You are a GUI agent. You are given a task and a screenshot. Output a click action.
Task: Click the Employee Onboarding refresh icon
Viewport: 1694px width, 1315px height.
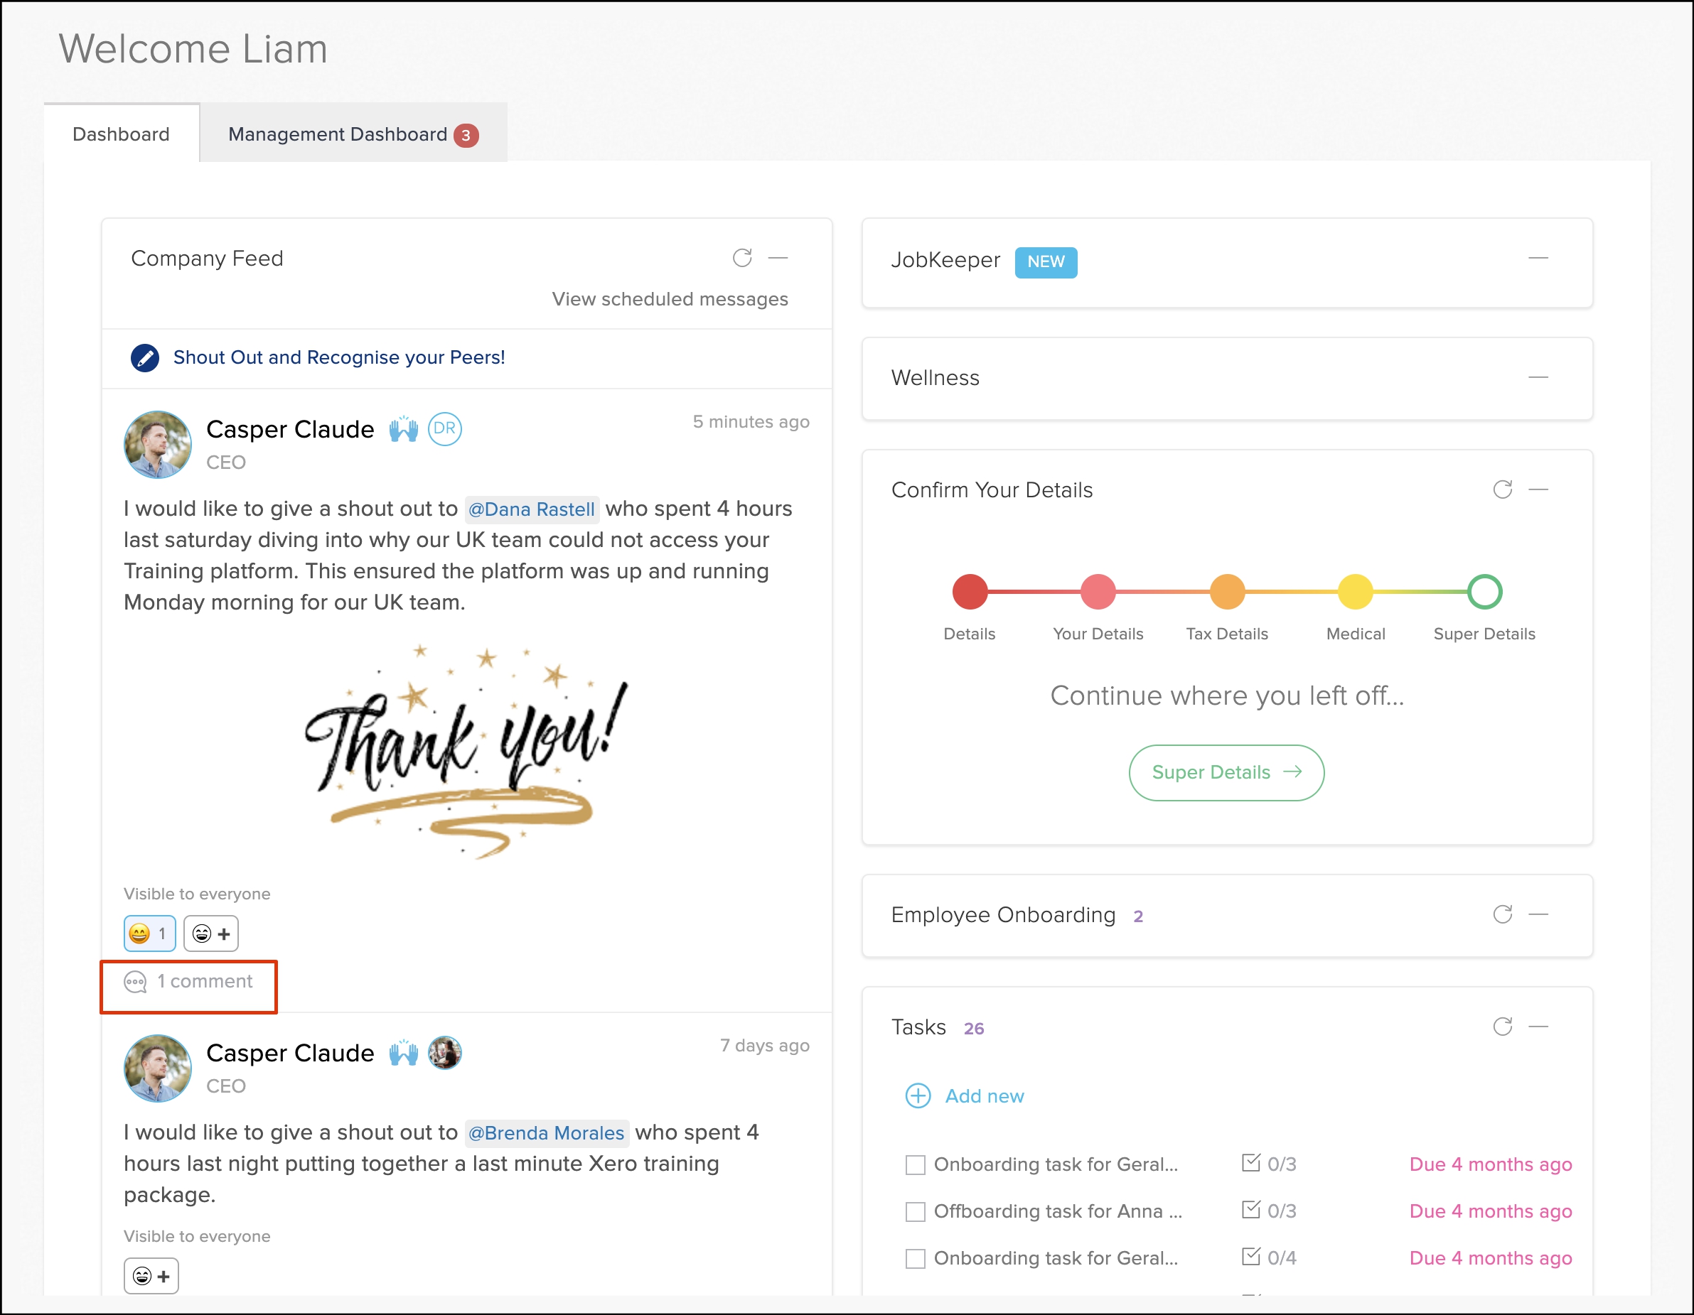pyautogui.click(x=1501, y=914)
